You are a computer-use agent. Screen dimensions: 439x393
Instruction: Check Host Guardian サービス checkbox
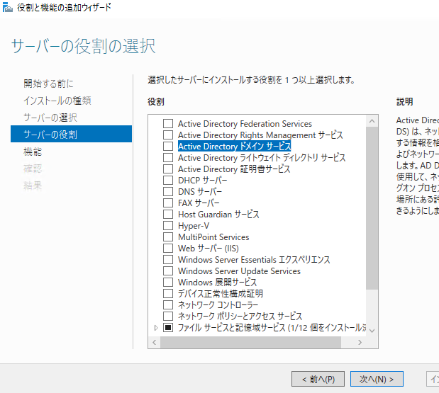click(x=168, y=215)
